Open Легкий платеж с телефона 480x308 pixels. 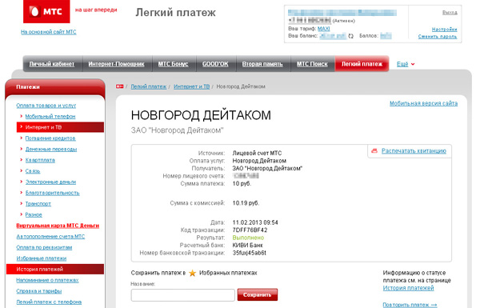[x=49, y=302]
